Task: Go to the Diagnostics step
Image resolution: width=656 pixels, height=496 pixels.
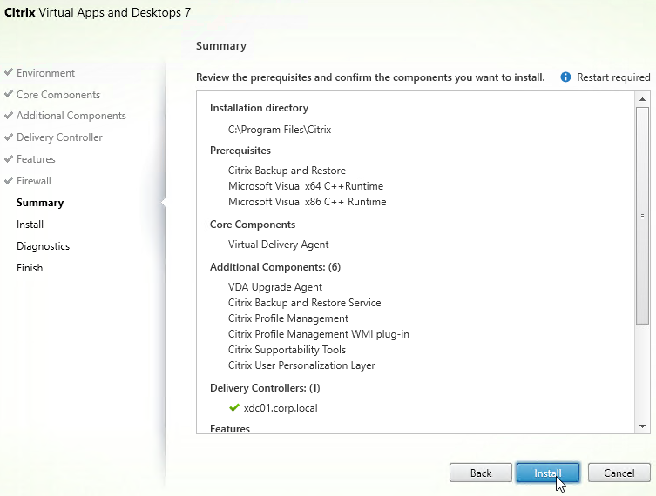Action: 43,246
